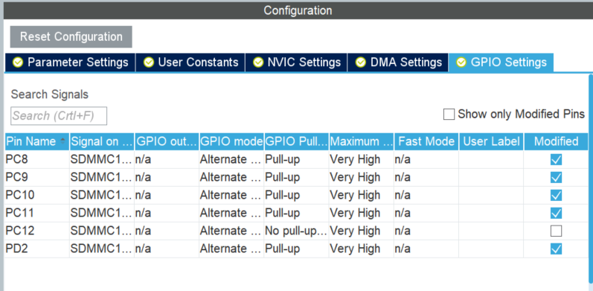Check Modified box for PC12 row
This screenshot has height=291, width=593.
click(556, 231)
